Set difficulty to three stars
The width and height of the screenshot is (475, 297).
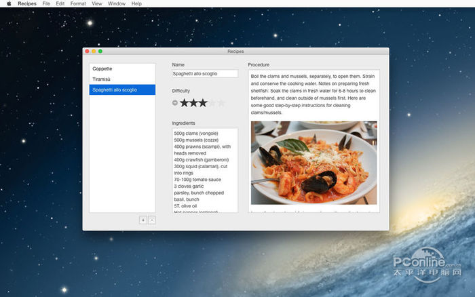click(202, 103)
